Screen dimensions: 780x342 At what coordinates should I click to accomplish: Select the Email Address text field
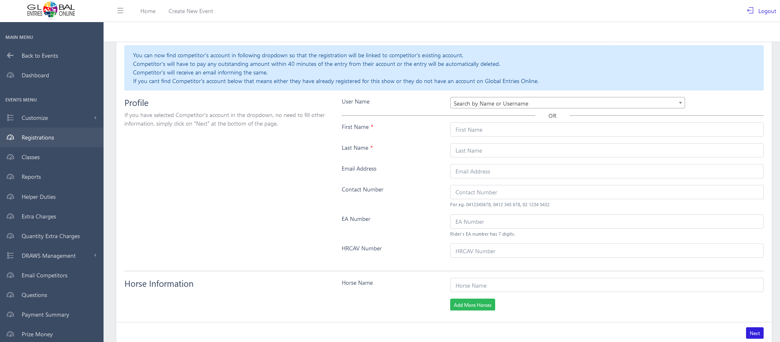606,171
